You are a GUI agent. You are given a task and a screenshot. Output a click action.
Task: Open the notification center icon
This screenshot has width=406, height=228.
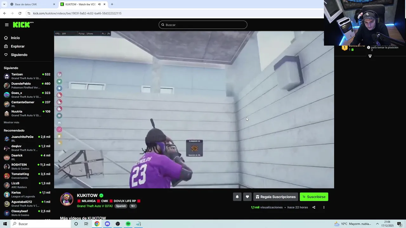[x=400, y=224]
